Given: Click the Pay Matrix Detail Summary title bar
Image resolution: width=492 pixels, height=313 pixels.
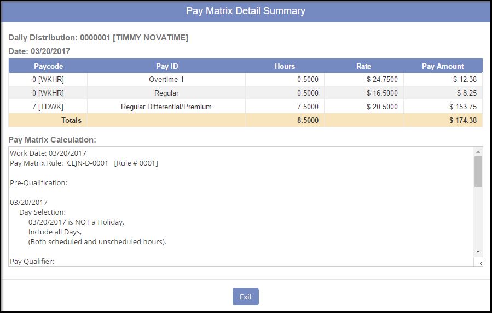Looking at the screenshot, I should pos(246,11).
